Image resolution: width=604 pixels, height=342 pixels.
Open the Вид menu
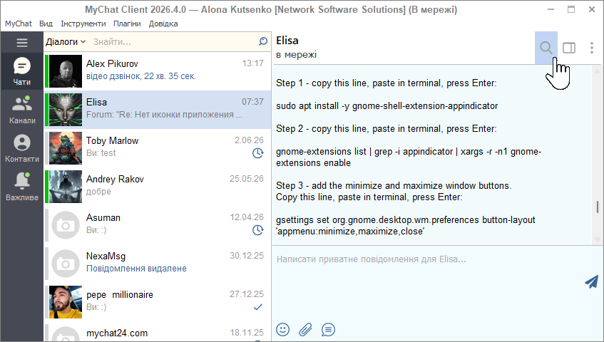46,24
